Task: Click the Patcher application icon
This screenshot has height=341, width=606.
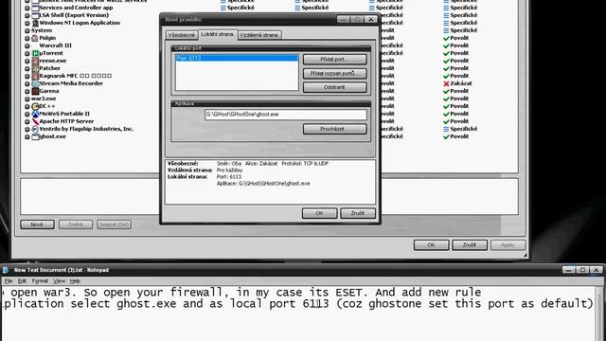Action: click(35, 68)
